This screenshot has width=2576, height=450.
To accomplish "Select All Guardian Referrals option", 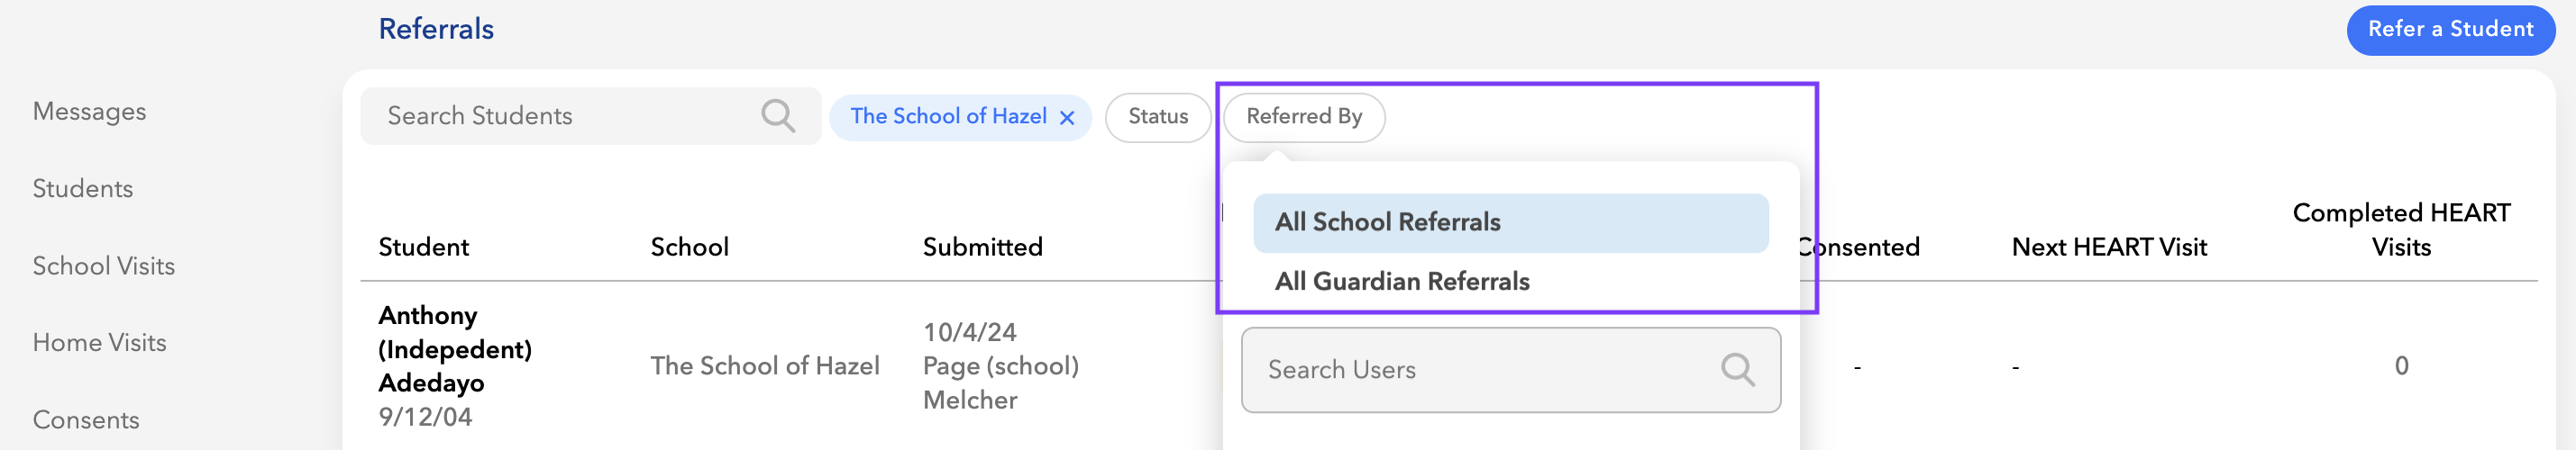I will tap(1401, 282).
